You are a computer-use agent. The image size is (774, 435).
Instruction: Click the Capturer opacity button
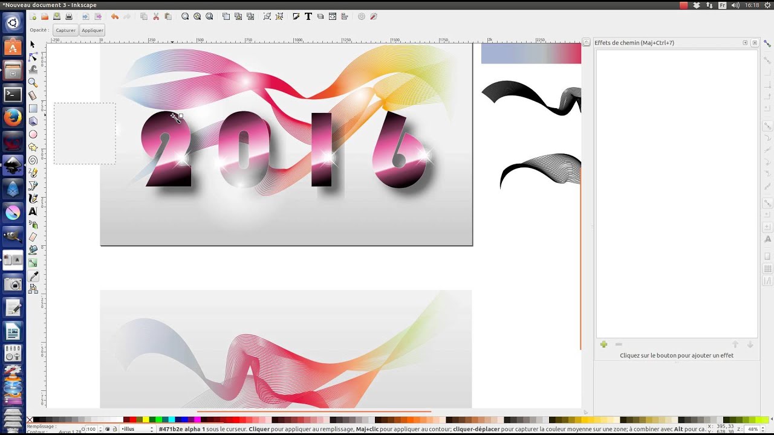66,30
